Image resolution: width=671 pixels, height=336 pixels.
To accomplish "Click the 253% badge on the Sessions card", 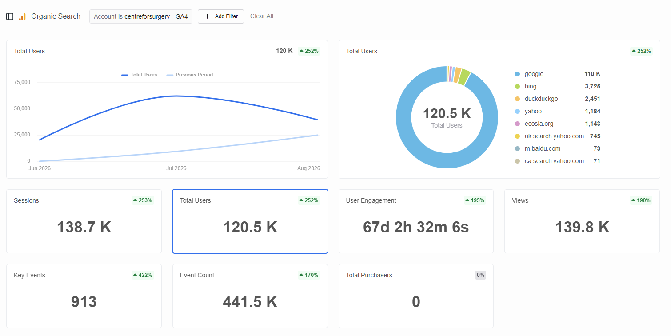I will point(143,200).
